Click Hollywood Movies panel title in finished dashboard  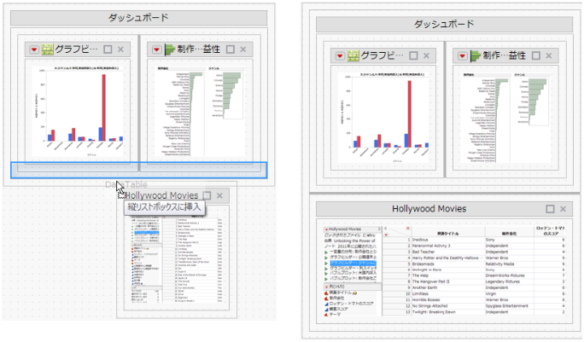click(x=429, y=209)
